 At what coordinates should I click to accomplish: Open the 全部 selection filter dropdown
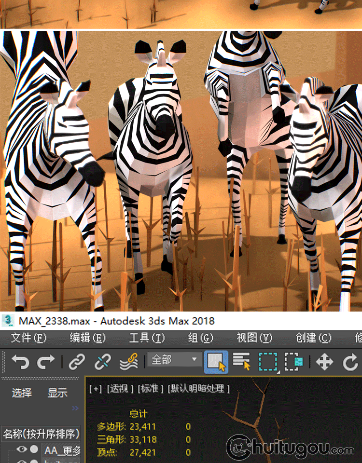175,360
